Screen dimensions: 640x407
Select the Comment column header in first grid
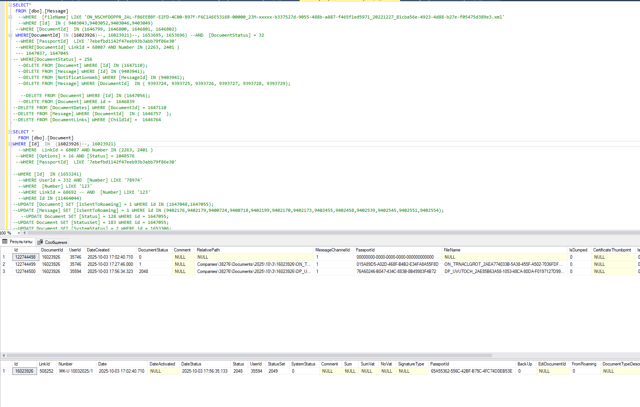(x=184, y=250)
